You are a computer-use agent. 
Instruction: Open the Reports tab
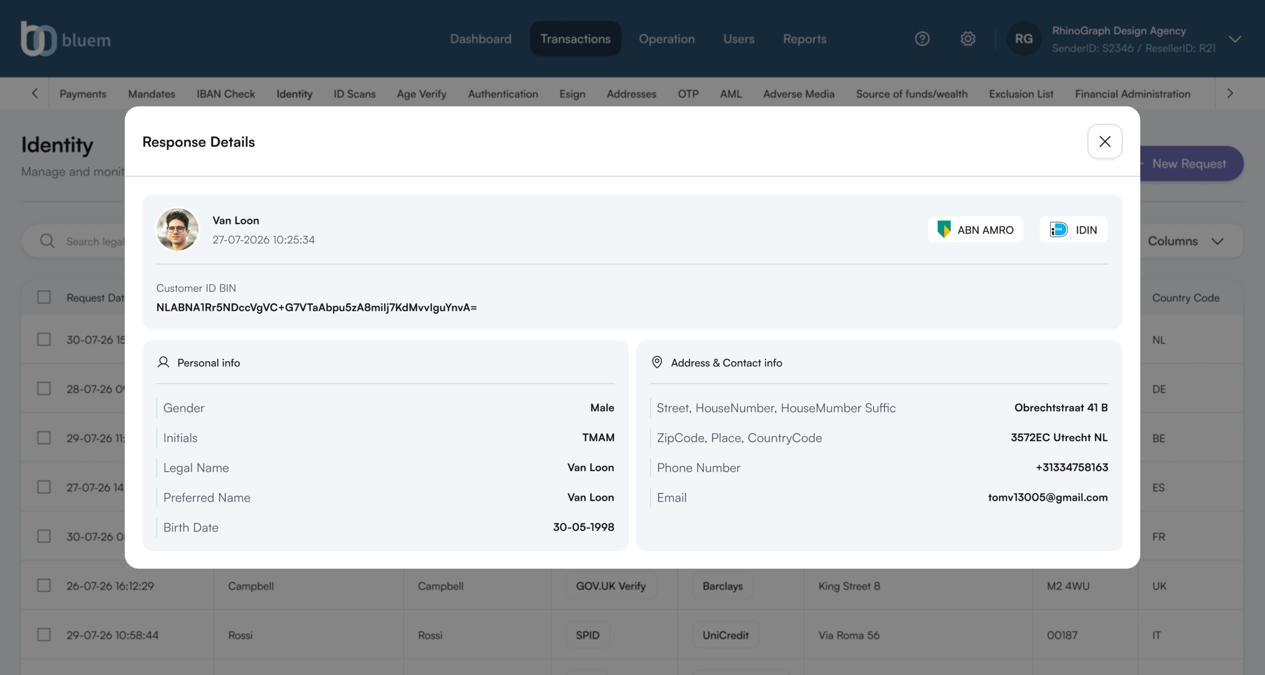coord(804,39)
